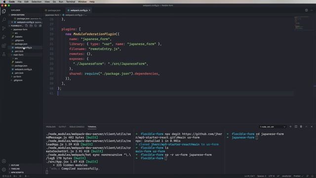This screenshot has height=178, width=316.
Task: Open the Manage gear icon
Action: coord(4,170)
